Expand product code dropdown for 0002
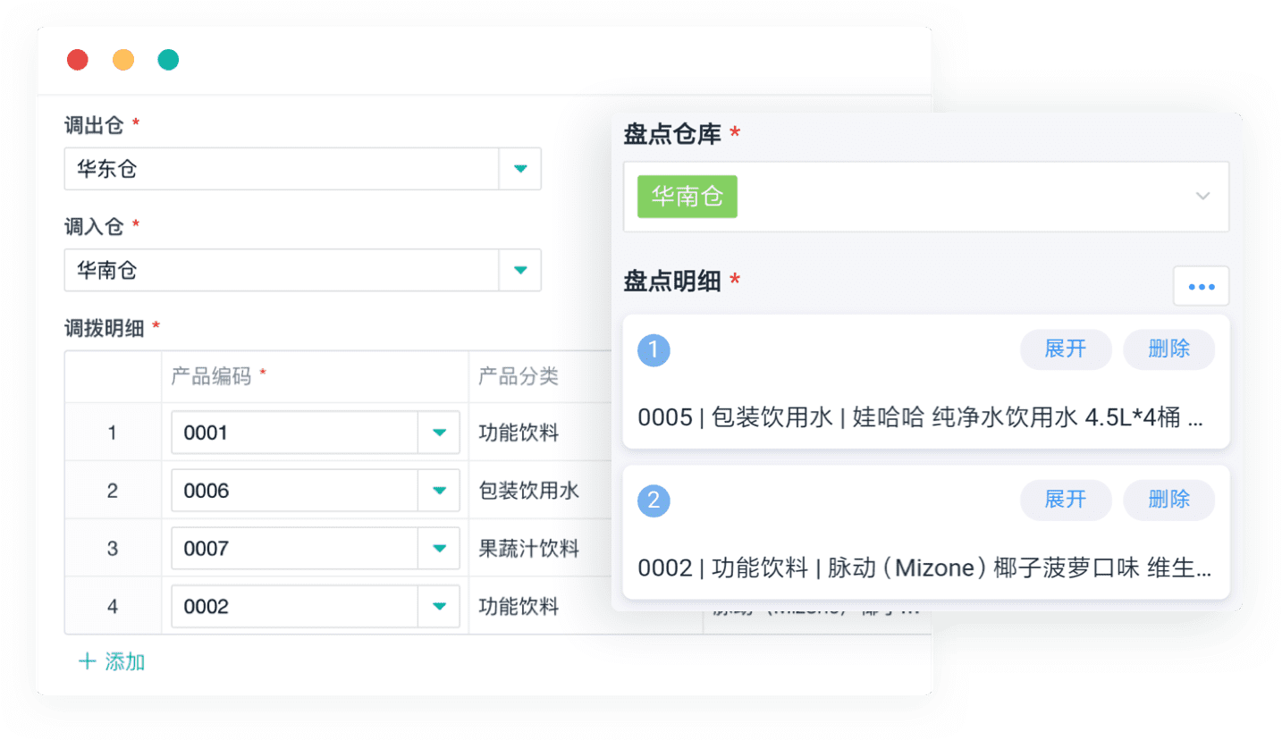 439,607
